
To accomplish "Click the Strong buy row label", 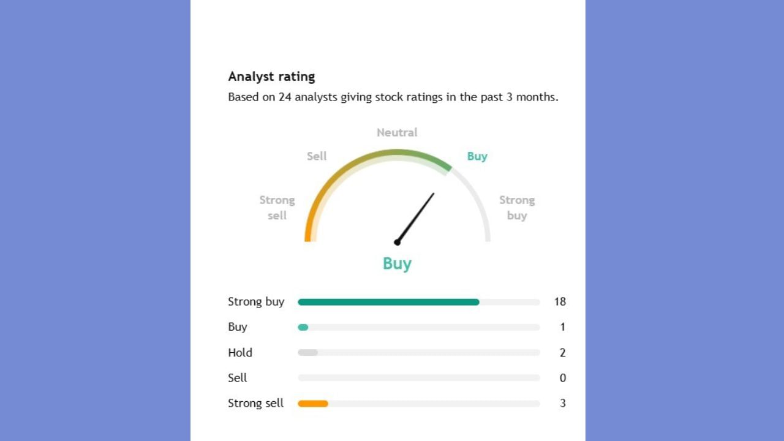I will pos(256,301).
